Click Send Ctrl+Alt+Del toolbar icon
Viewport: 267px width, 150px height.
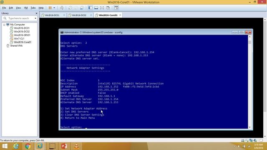(x=62, y=8)
